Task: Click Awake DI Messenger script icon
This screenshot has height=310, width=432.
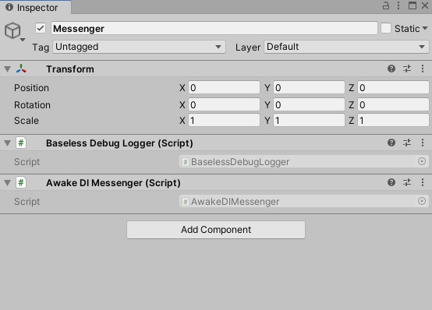Action: pyautogui.click(x=21, y=182)
